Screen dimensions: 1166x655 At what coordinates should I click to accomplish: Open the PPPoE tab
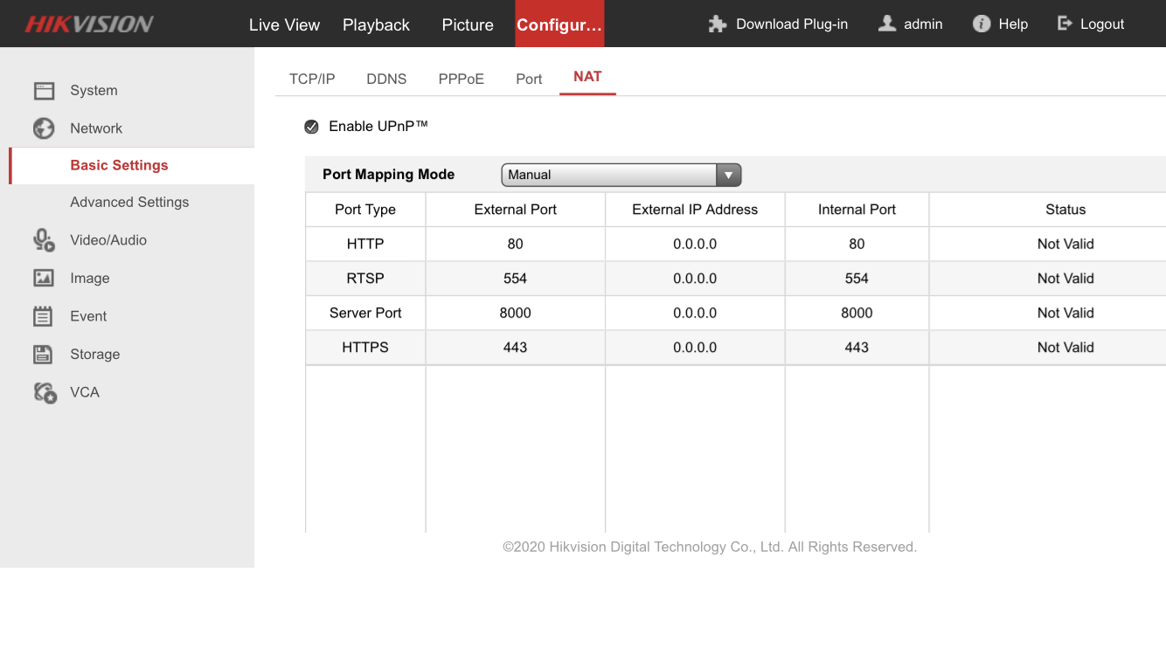pos(461,79)
